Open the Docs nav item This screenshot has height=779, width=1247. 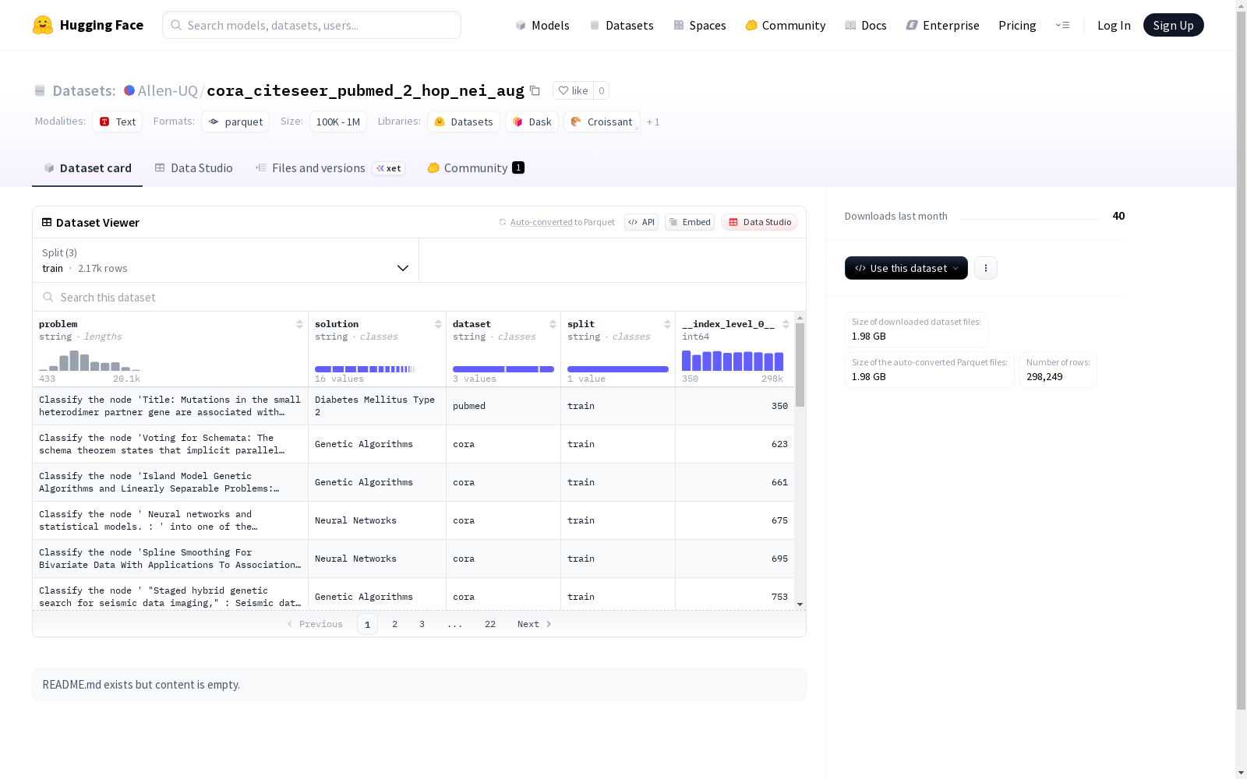866,25
